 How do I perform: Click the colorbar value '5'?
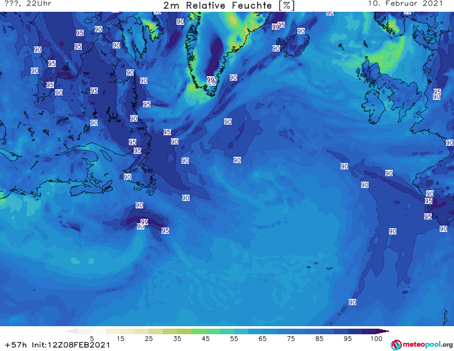(92, 339)
